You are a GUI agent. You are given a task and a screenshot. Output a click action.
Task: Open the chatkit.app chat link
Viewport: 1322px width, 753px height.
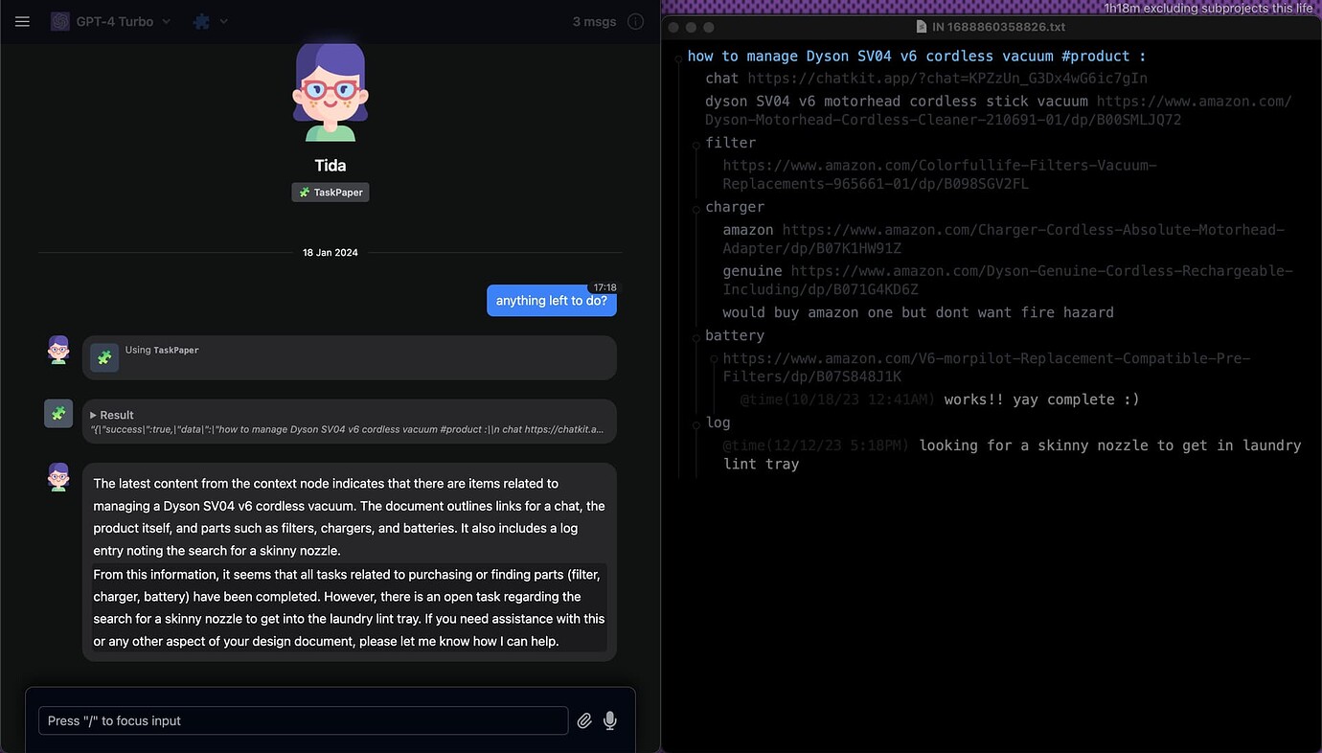coord(946,79)
